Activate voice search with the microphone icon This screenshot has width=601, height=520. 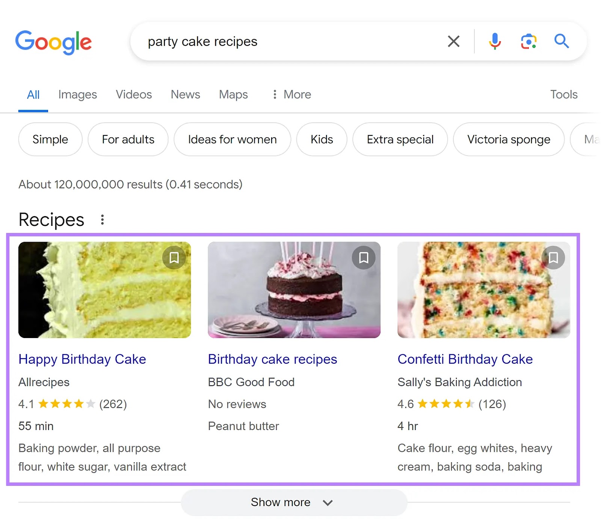(495, 41)
